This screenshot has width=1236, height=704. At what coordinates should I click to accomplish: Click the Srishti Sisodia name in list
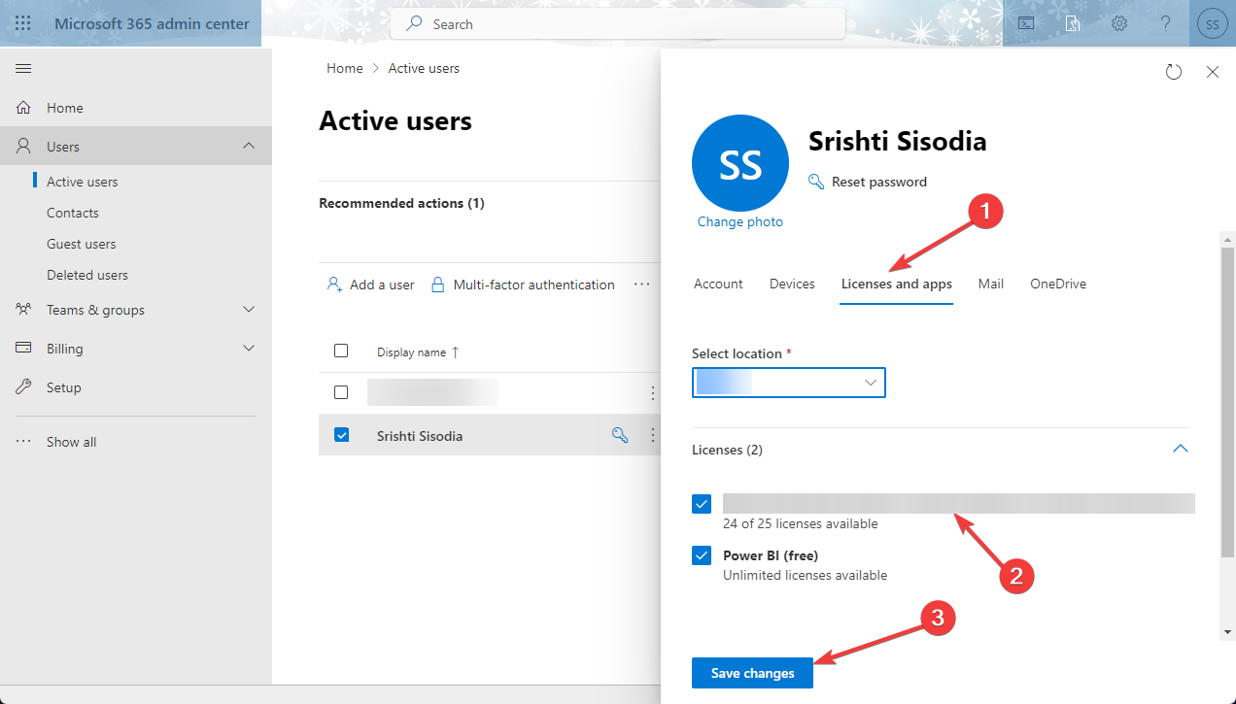click(420, 436)
